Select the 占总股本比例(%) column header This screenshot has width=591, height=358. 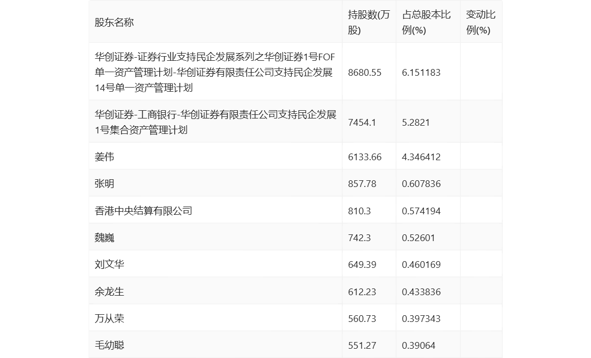click(426, 23)
